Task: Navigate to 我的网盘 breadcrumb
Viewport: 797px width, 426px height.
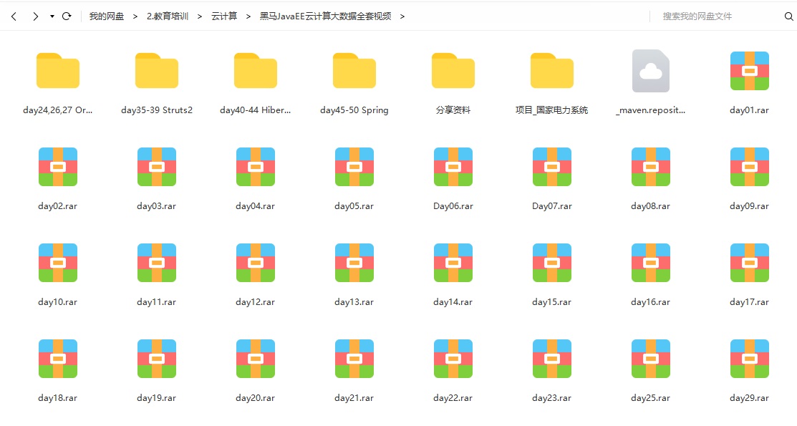Action: coord(107,16)
